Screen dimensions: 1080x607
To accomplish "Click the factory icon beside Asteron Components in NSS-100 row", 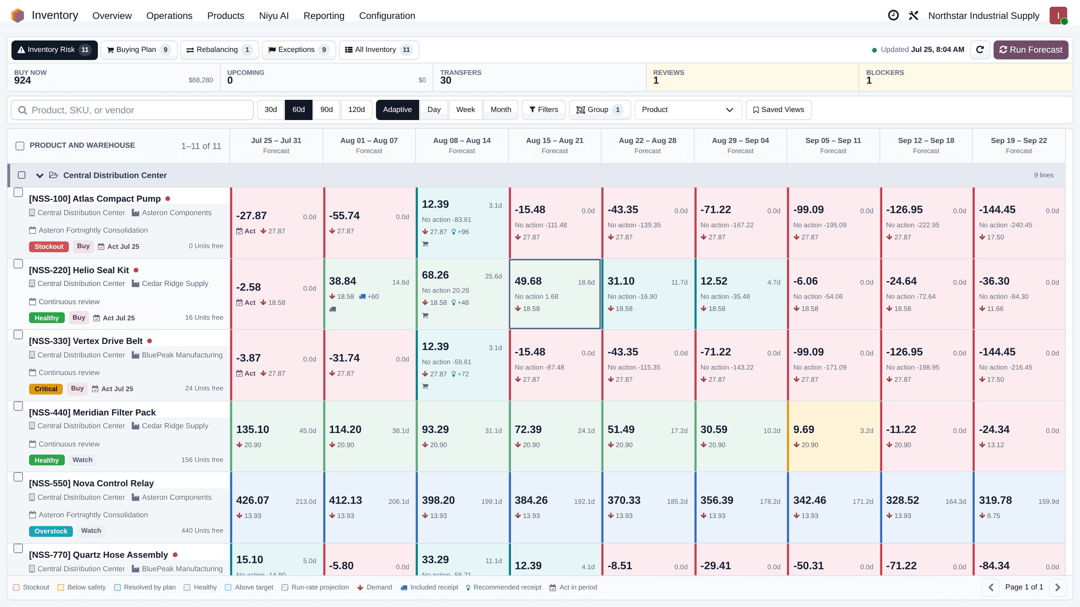I will coord(135,213).
